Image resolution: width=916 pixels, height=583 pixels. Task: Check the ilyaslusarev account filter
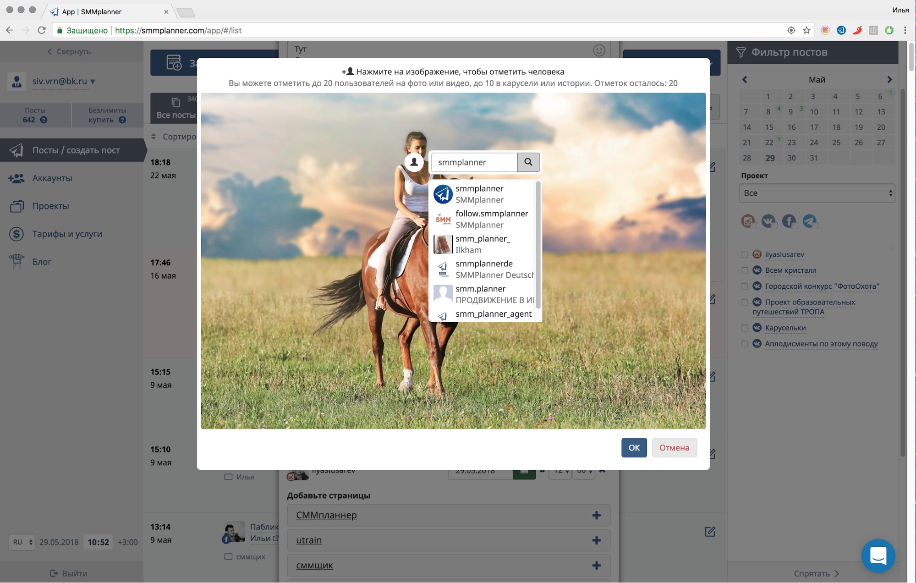(744, 254)
